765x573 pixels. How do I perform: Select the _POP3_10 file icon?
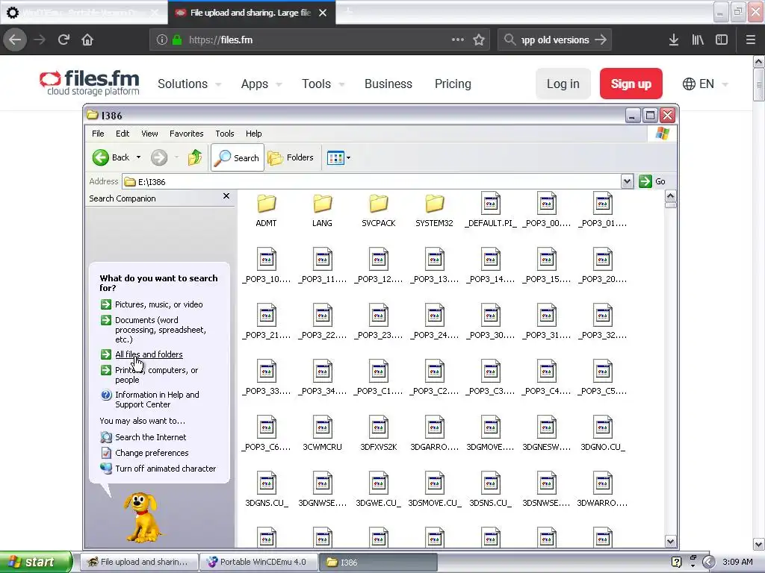tap(267, 259)
